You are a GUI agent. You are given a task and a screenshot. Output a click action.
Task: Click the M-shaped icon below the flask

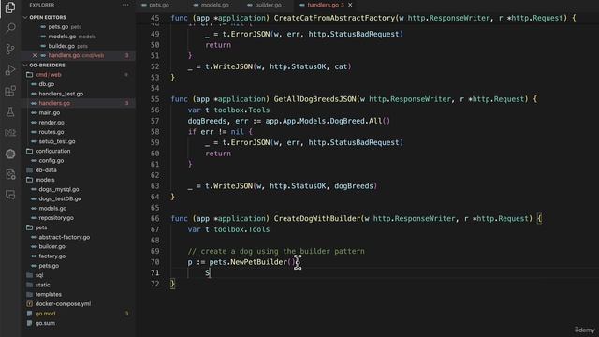click(10, 133)
